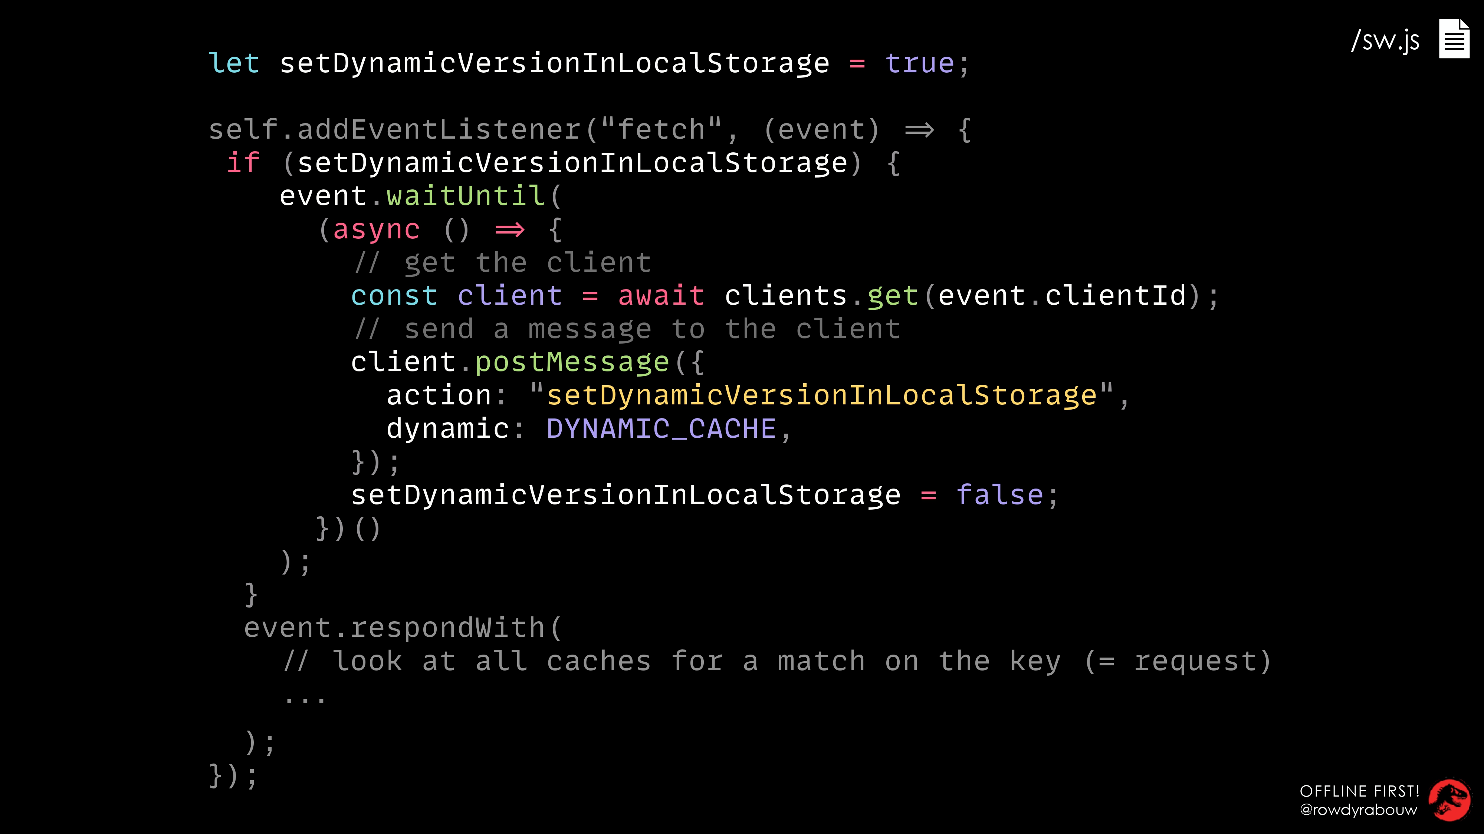This screenshot has height=834, width=1484.
Task: Click the 'true' value on first line
Action: pyautogui.click(x=919, y=63)
